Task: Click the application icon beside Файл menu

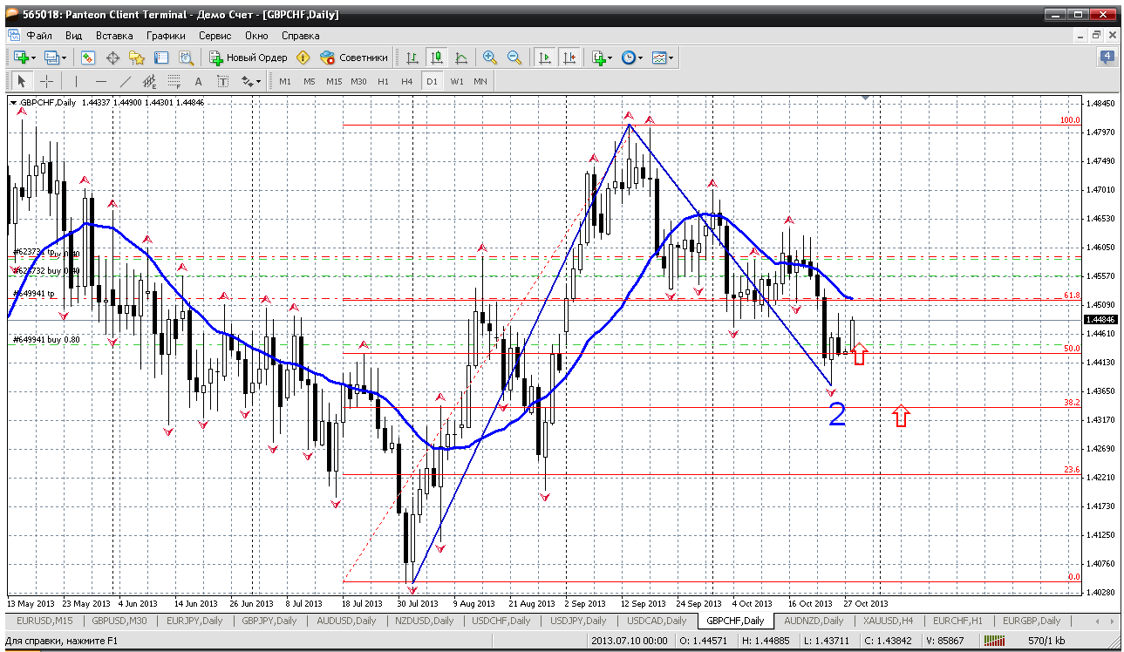Action: pyautogui.click(x=13, y=36)
